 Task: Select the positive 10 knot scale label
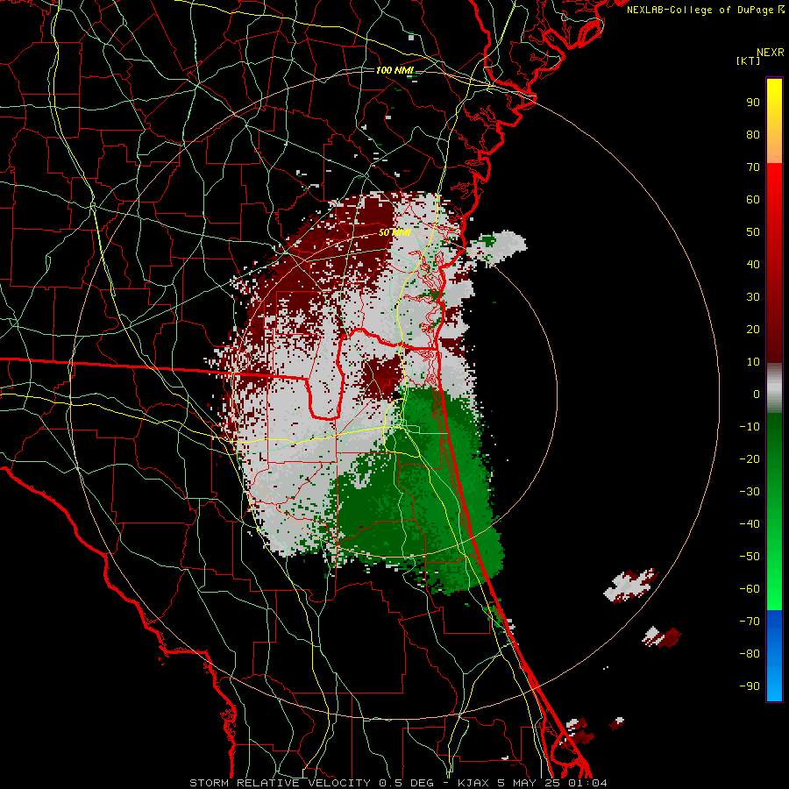click(x=753, y=362)
